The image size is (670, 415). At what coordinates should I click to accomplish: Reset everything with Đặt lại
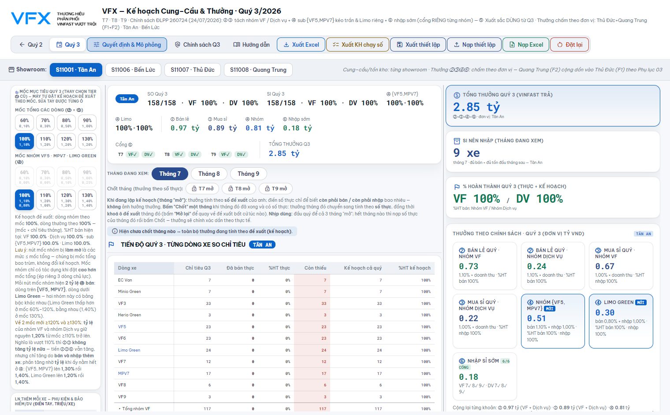coord(569,44)
